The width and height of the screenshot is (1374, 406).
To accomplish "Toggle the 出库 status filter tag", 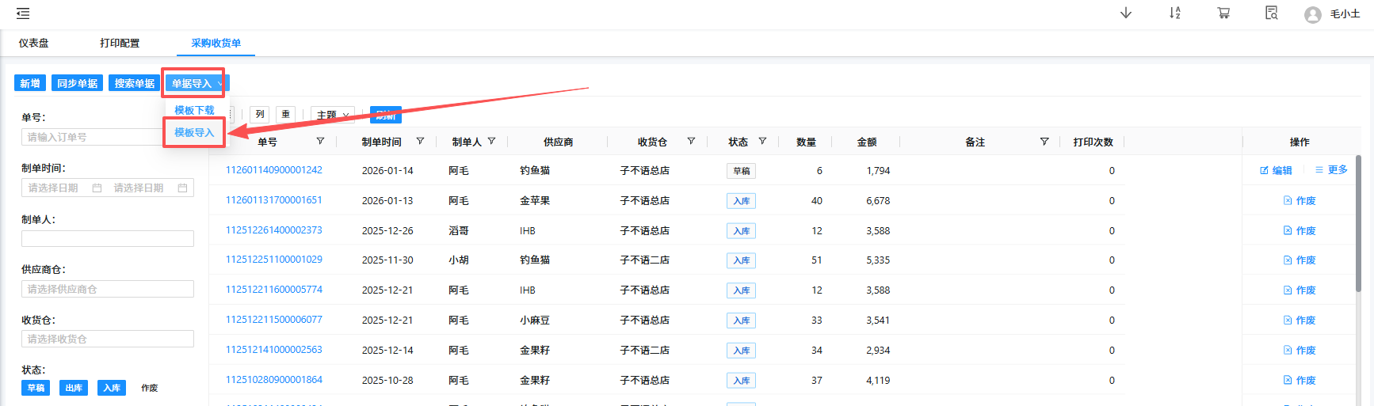I will point(74,388).
